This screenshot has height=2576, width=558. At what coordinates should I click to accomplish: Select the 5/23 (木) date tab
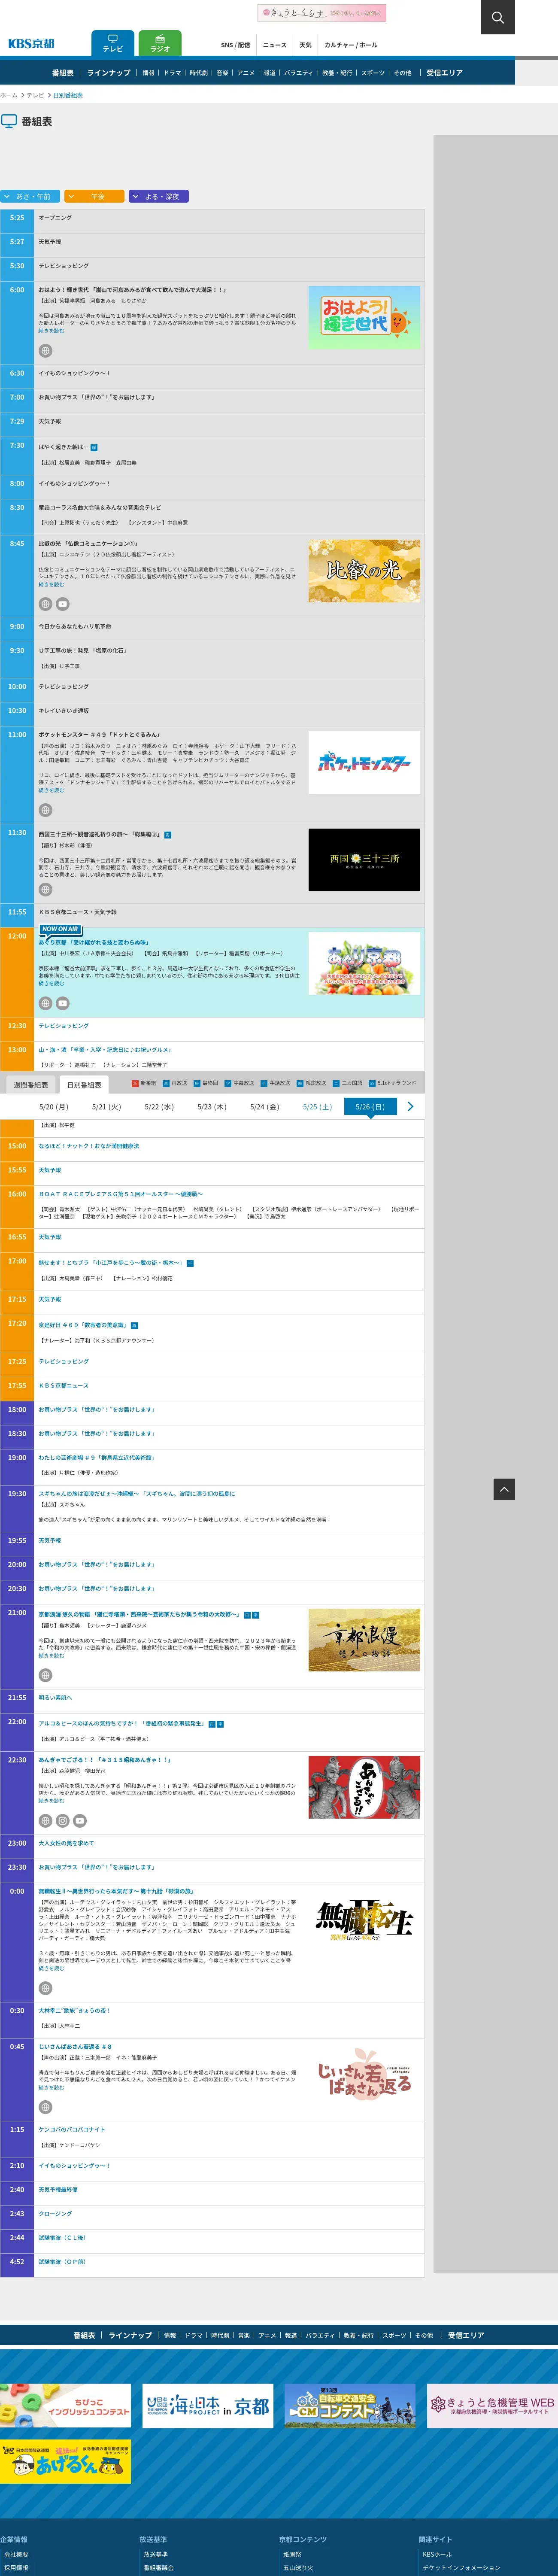pyautogui.click(x=212, y=1107)
